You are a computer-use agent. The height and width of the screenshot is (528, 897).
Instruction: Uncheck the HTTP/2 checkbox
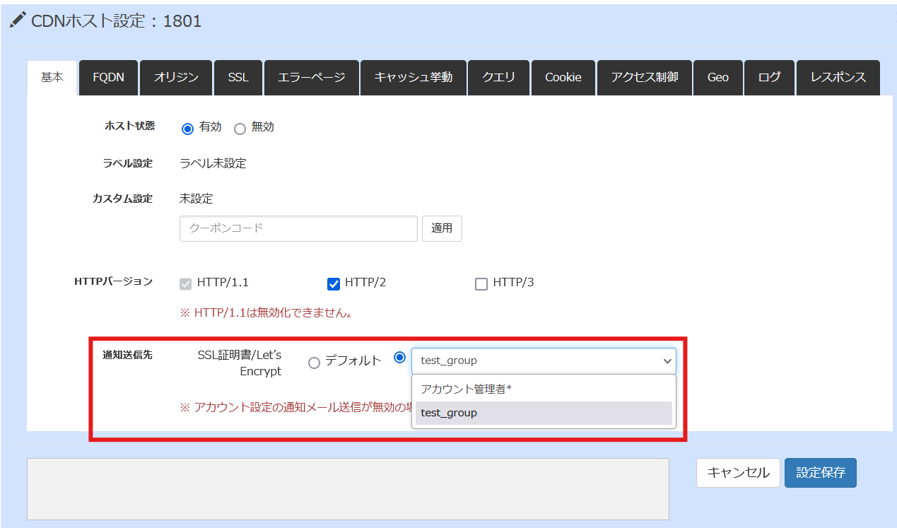click(334, 284)
